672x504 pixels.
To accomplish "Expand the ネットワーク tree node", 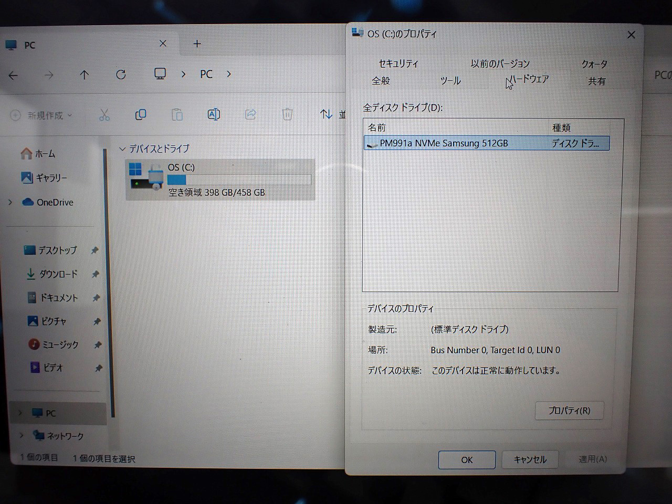I will click(x=22, y=435).
